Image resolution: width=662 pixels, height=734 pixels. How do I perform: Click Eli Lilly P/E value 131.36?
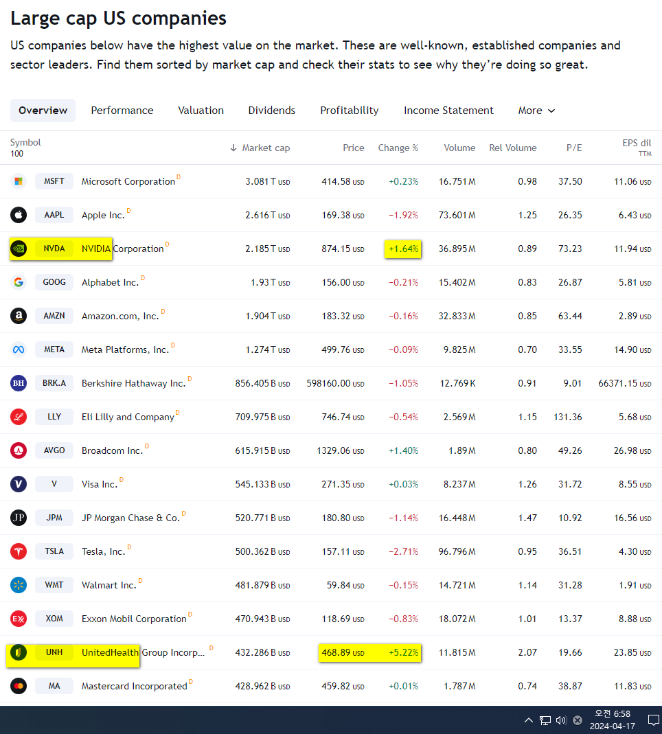pos(568,417)
